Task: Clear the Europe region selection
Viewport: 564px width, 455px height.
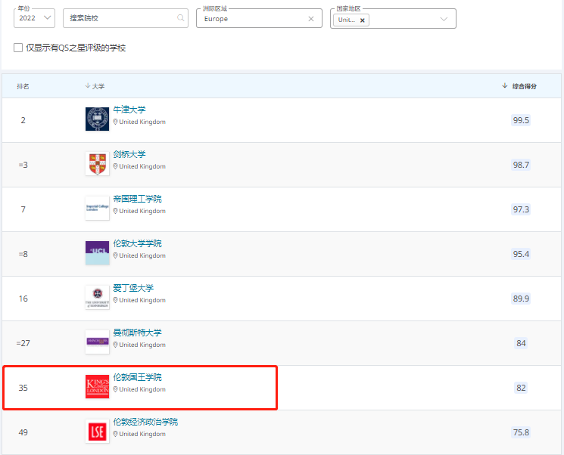Action: point(311,19)
